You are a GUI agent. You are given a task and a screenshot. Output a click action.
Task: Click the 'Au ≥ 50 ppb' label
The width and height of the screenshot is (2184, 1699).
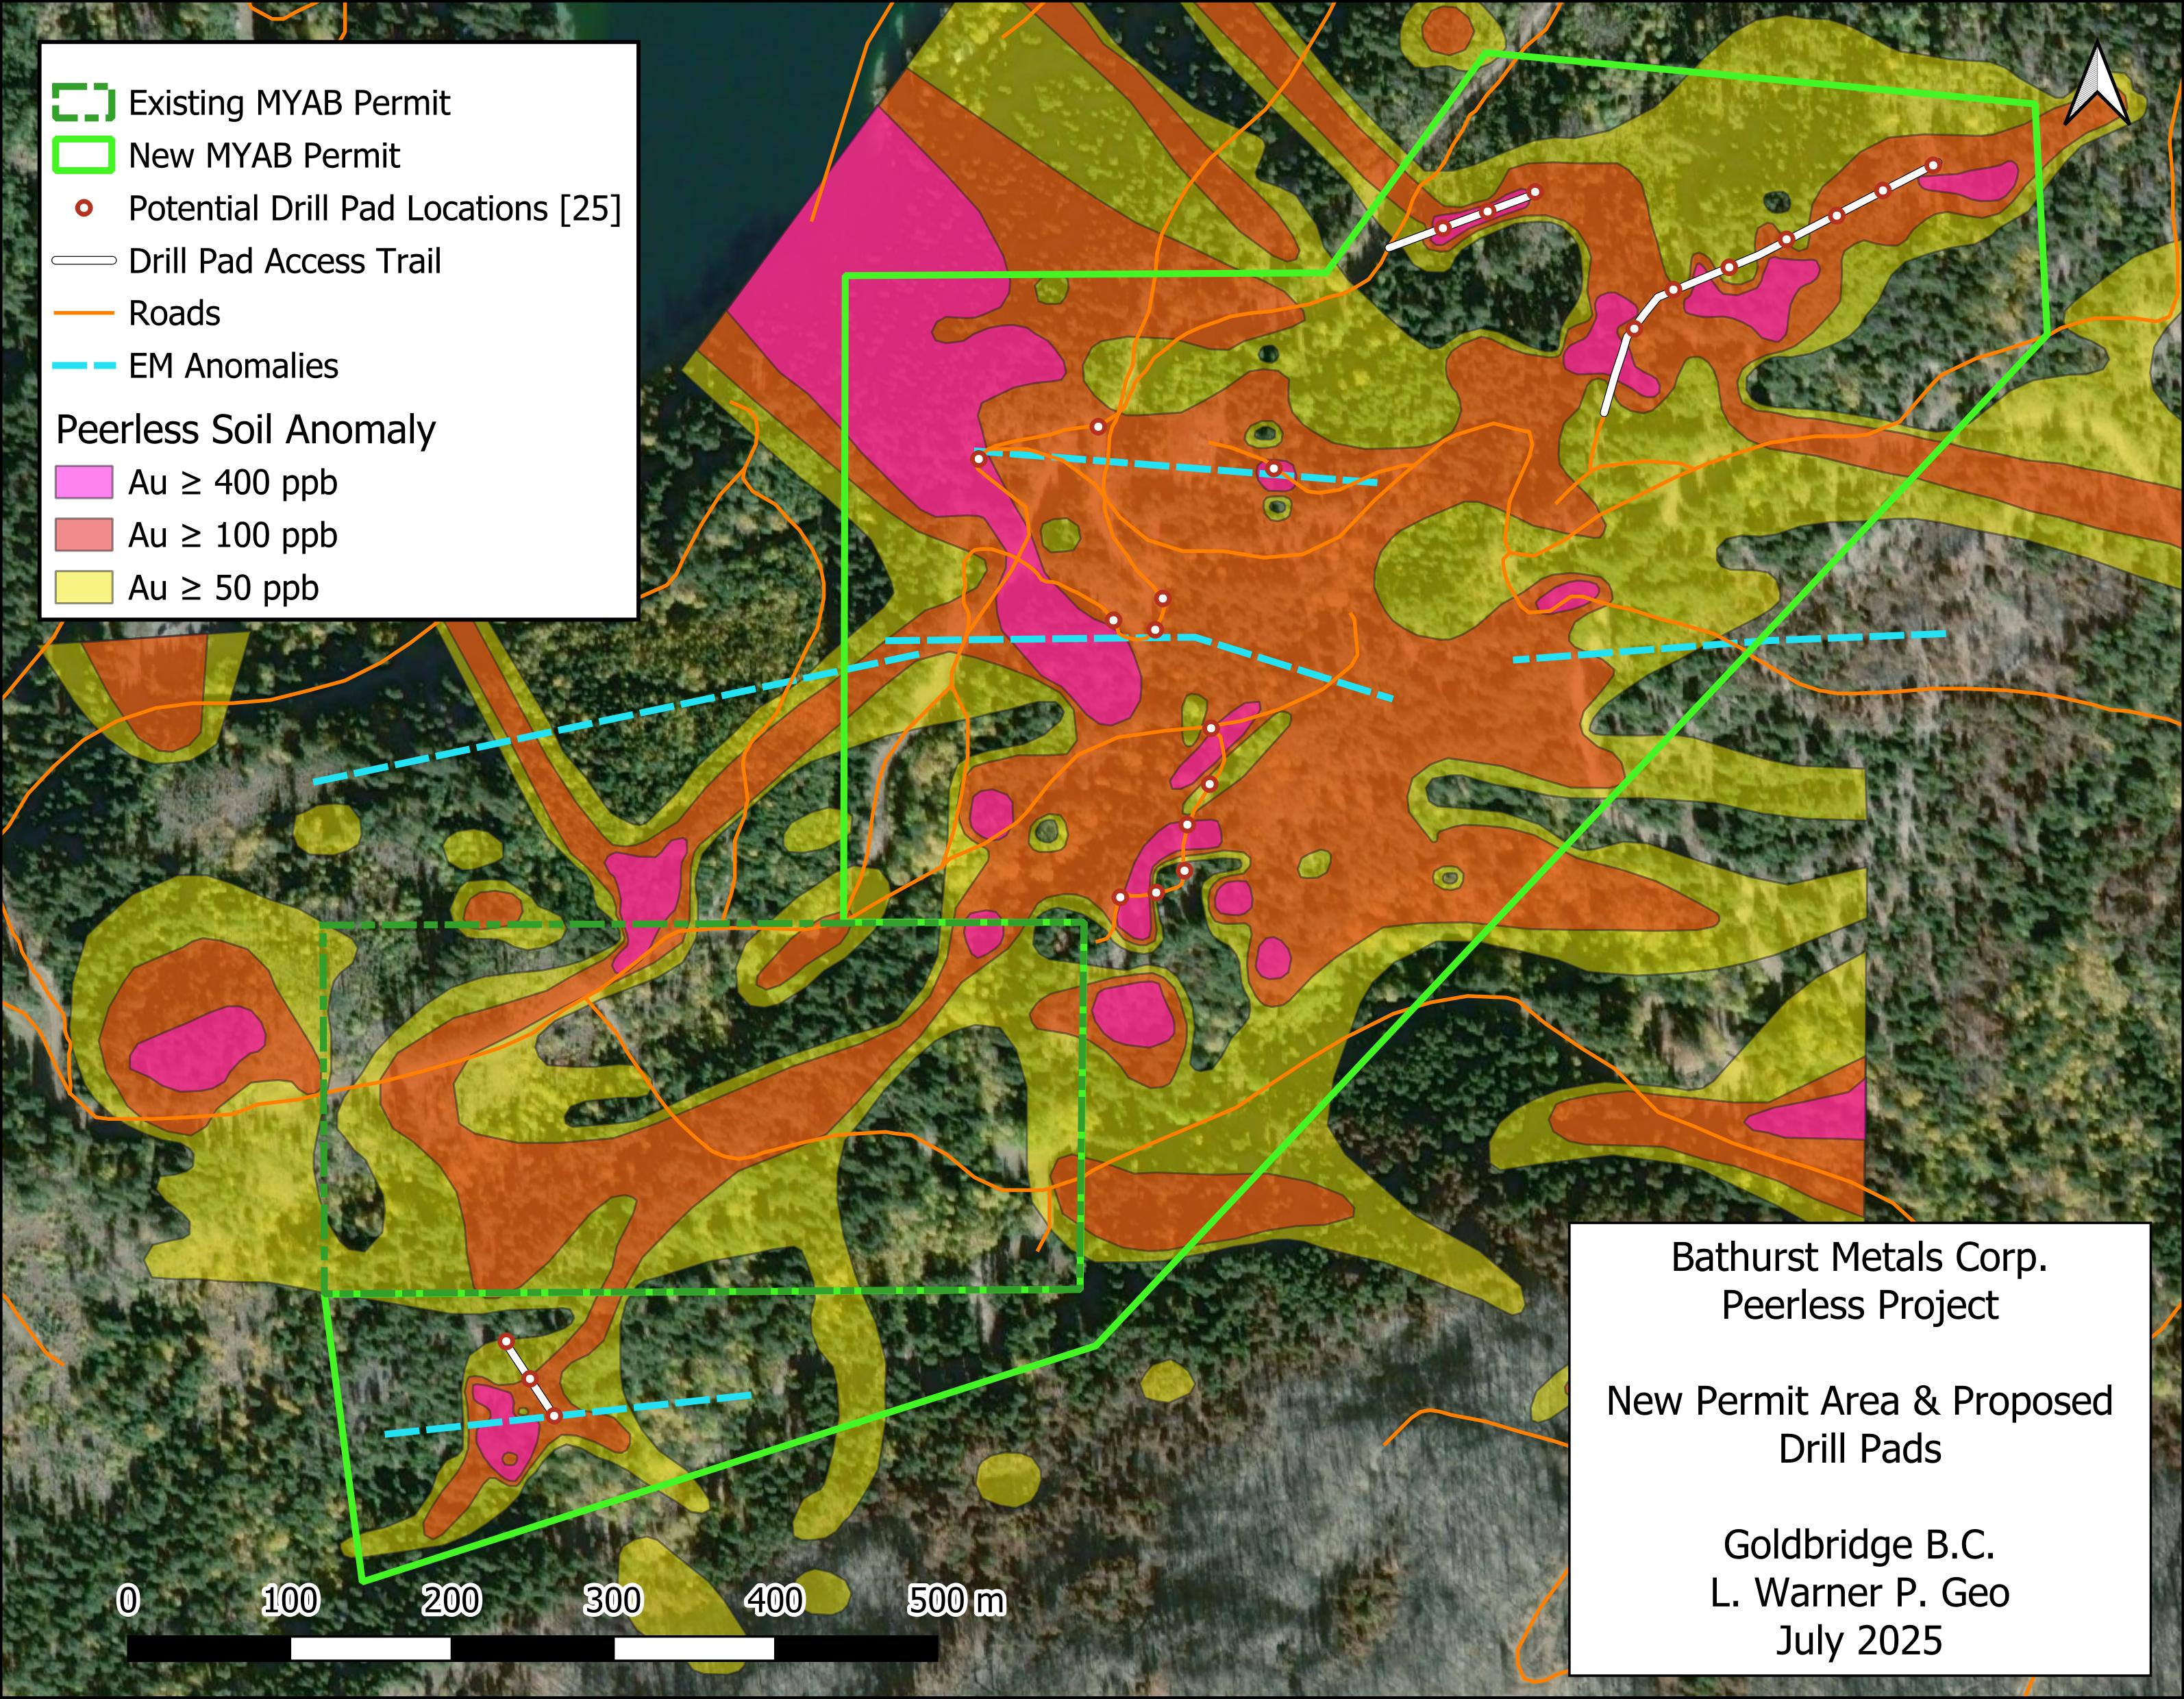[x=224, y=589]
